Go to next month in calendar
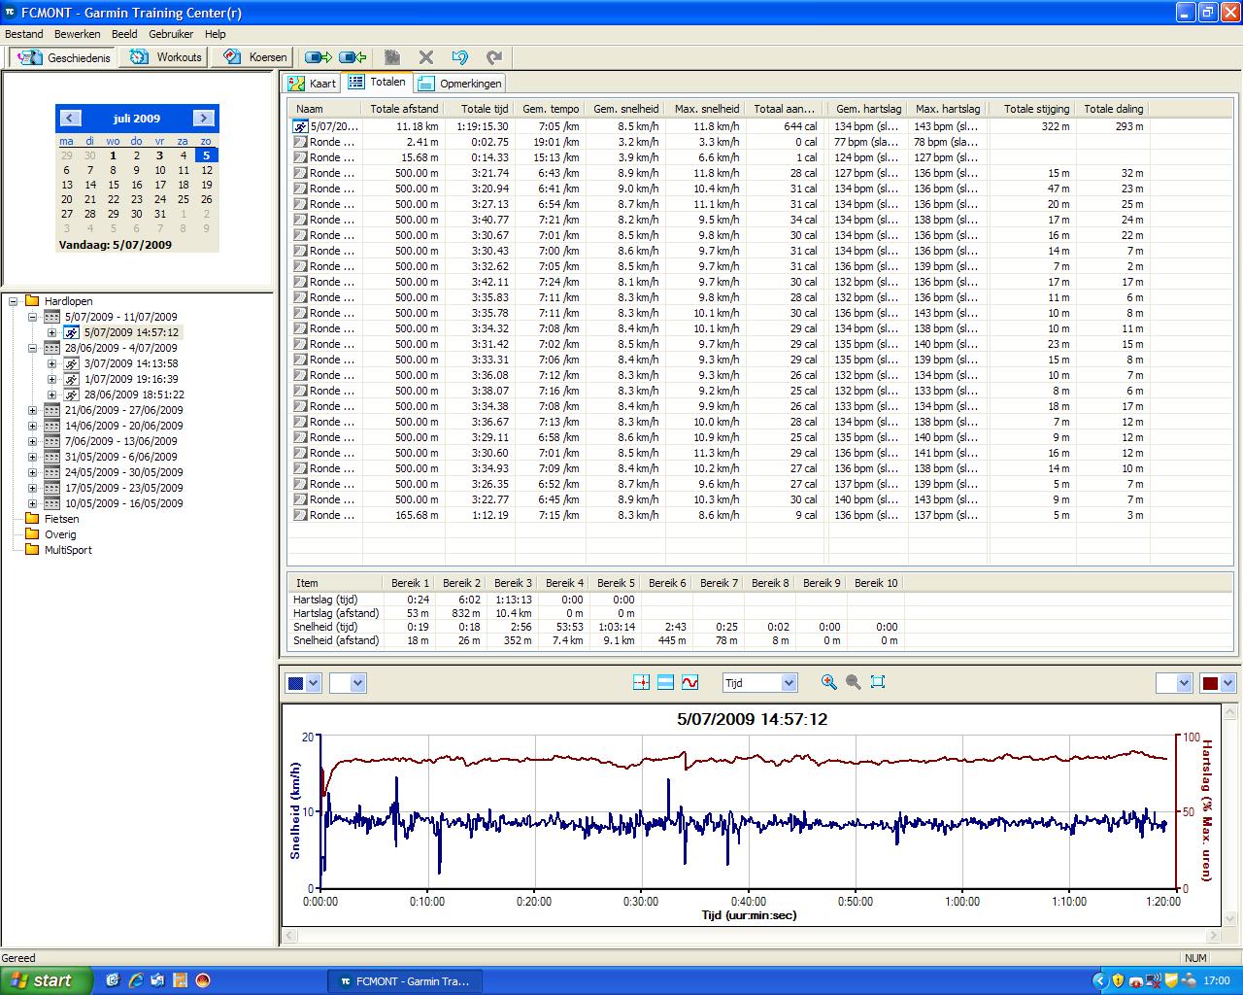 point(203,119)
